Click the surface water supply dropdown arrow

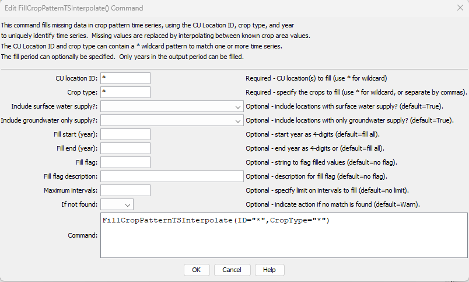(238, 107)
